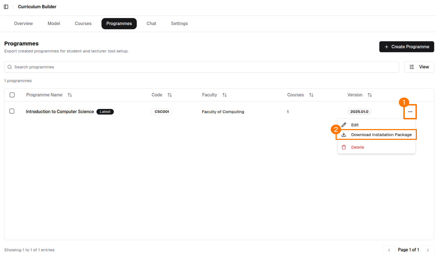Screen dimensions: 436x254
Task: Select the Programmes tab
Action: [119, 24]
